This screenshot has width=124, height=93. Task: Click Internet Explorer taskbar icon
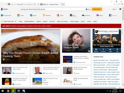pyautogui.click(x=13, y=91)
